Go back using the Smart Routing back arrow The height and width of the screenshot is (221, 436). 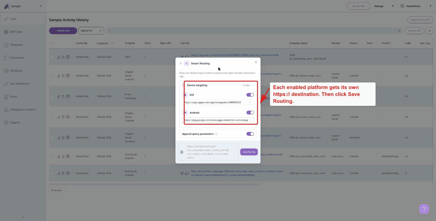(x=181, y=63)
